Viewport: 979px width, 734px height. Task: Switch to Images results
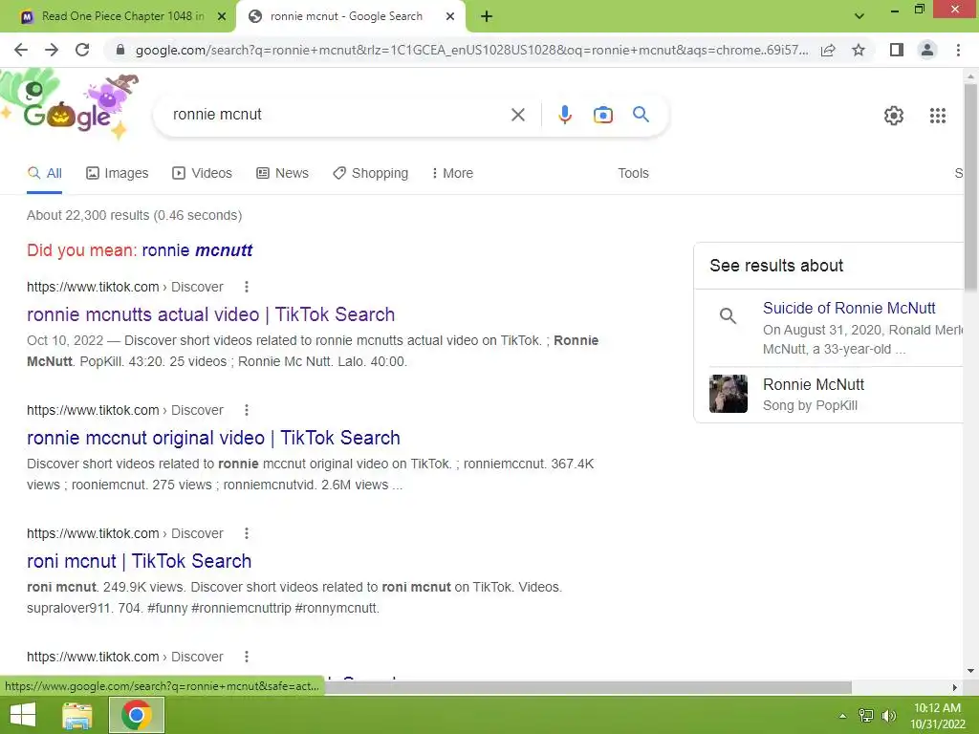click(x=118, y=174)
